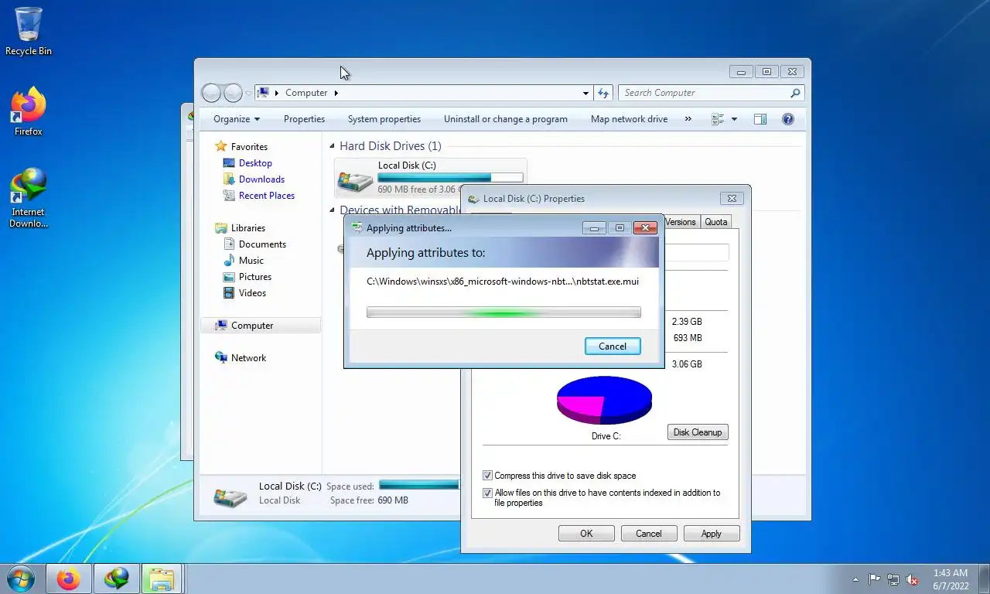The image size is (990, 594).
Task: Click Uninstall or change a program
Action: tap(506, 119)
